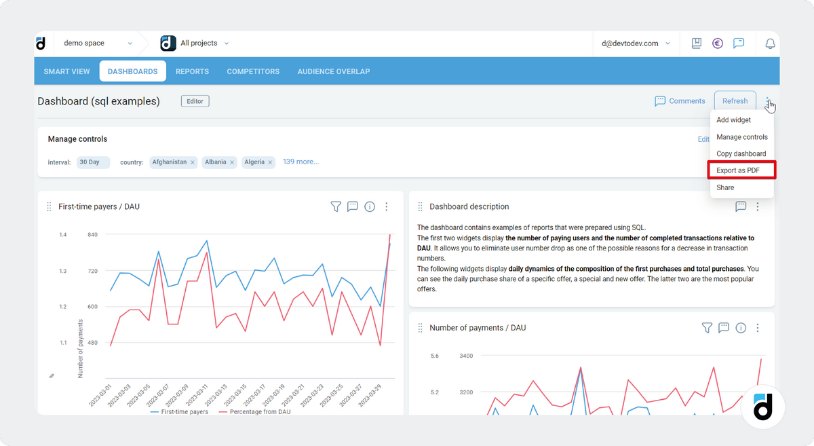Open comments icon on Number of payments widget
The image size is (814, 446).
tap(723, 327)
